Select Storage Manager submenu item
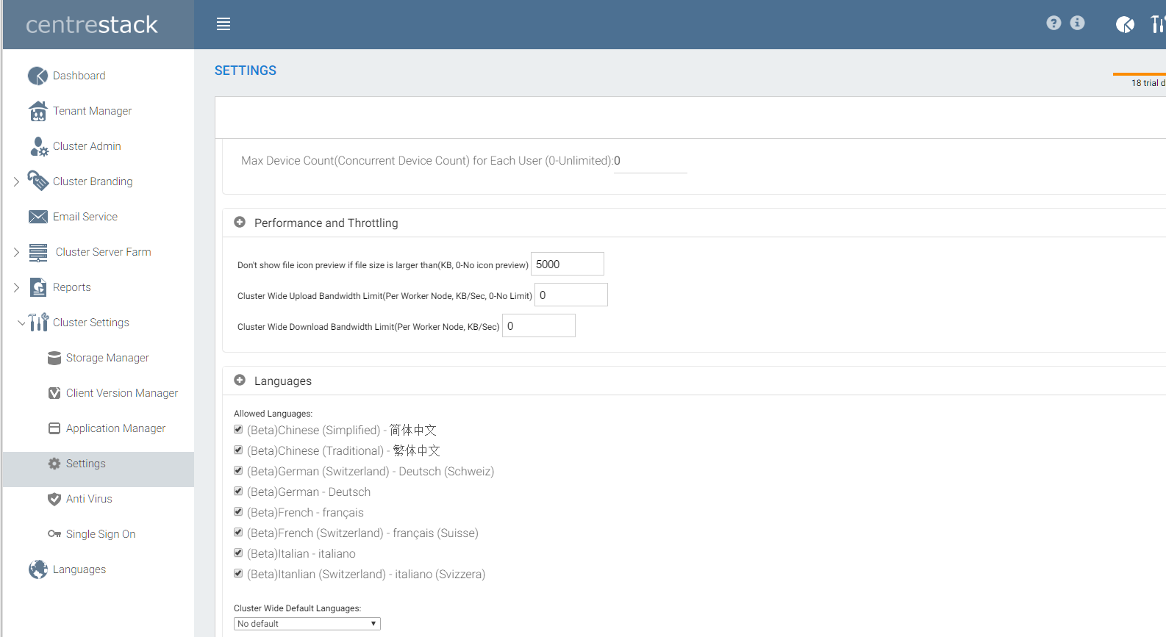Viewport: 1166px width, 637px height. (107, 358)
